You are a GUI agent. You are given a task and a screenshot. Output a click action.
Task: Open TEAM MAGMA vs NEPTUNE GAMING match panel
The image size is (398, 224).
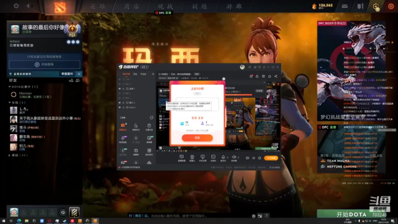pos(351,148)
